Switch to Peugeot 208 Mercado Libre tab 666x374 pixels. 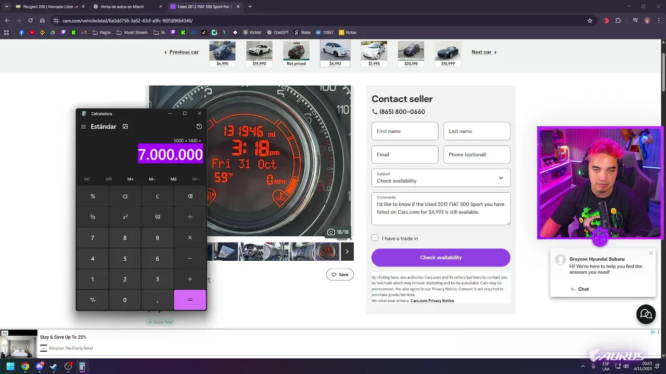50,7
